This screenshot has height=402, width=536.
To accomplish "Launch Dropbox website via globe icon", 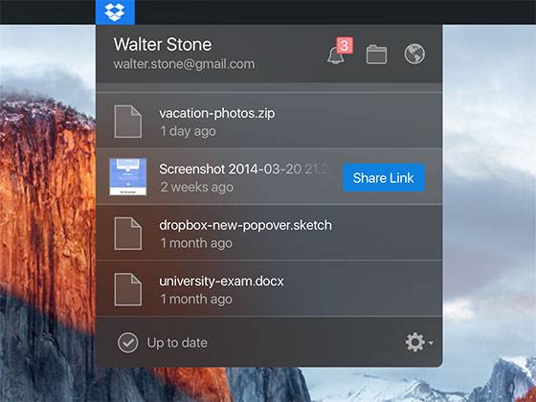I will click(x=414, y=54).
